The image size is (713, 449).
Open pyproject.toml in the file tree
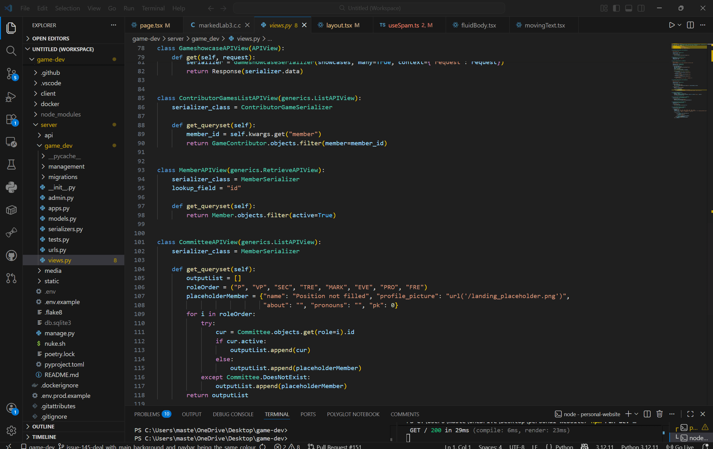pos(74,364)
